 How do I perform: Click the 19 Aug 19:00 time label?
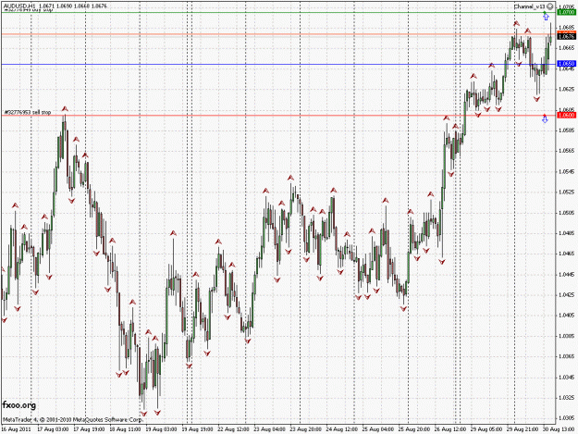tap(197, 429)
